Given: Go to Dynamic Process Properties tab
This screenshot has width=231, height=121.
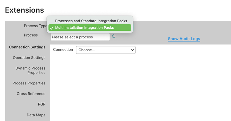Looking at the screenshot, I should point(30,70).
